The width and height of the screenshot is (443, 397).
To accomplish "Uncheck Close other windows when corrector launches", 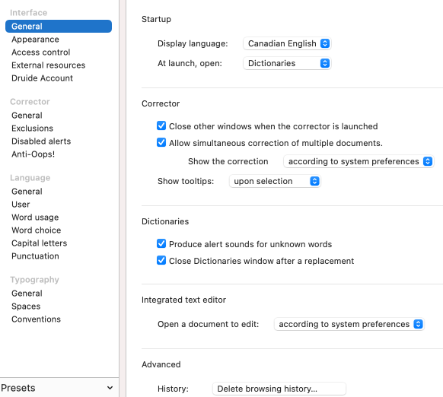I will click(161, 125).
